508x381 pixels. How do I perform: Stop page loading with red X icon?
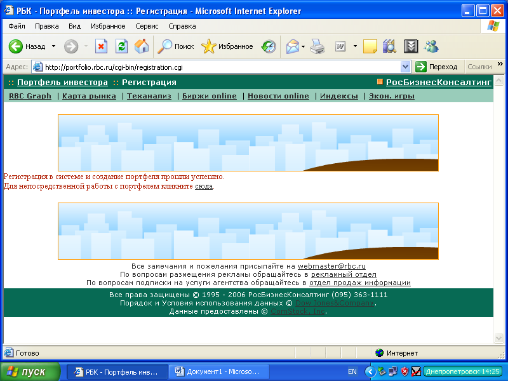tap(101, 46)
